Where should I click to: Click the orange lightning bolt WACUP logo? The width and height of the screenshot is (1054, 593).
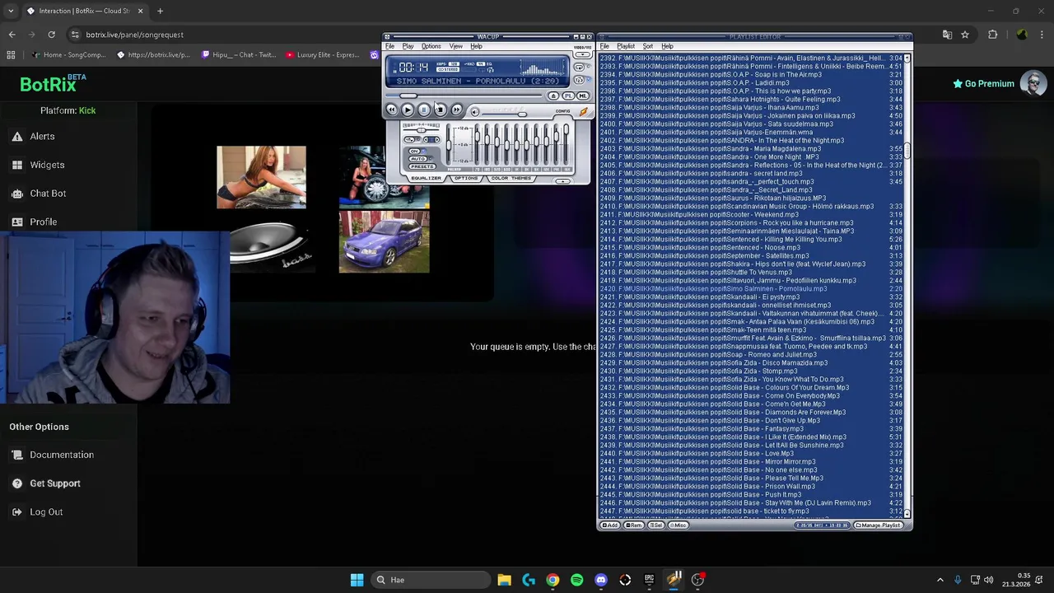point(584,111)
